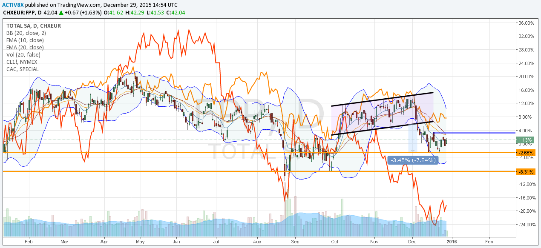Select the upper black channel trendline
Image resolution: width=541 pixels, height=248 pixels.
pyautogui.click(x=382, y=99)
